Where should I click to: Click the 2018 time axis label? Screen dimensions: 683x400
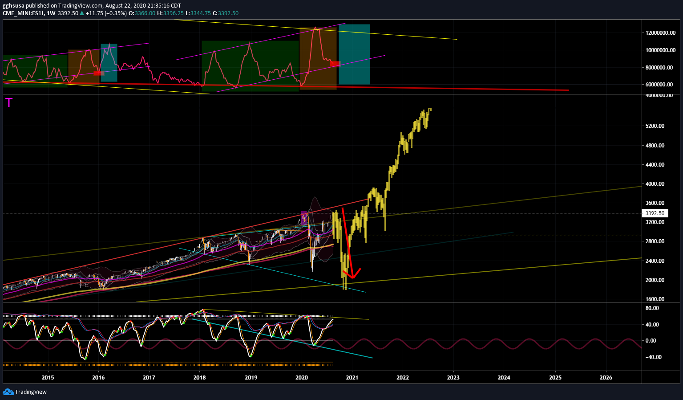coord(200,378)
